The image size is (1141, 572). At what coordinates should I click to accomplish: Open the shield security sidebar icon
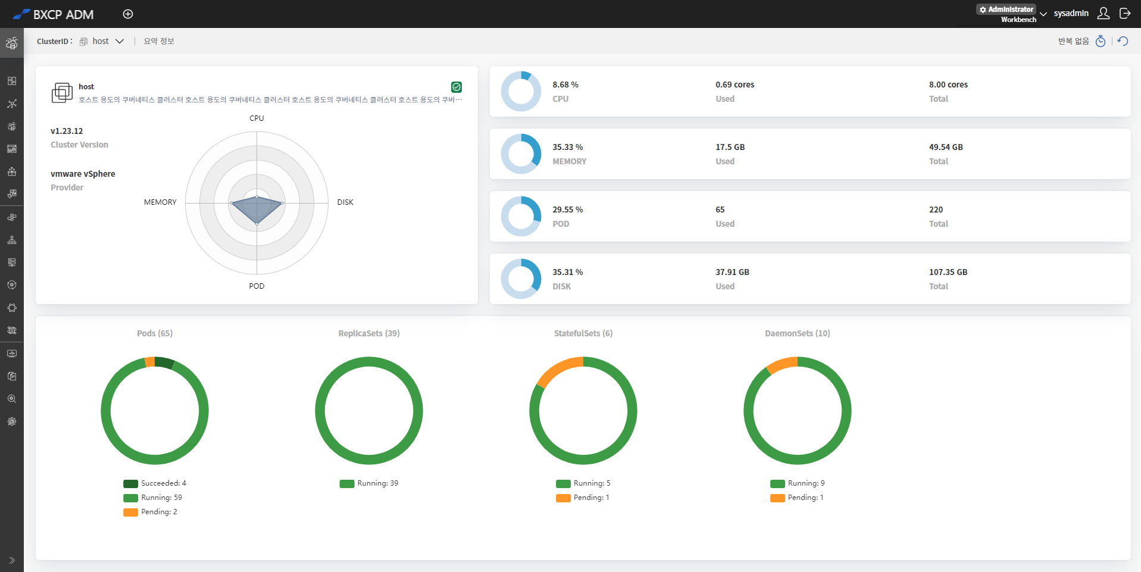12,285
